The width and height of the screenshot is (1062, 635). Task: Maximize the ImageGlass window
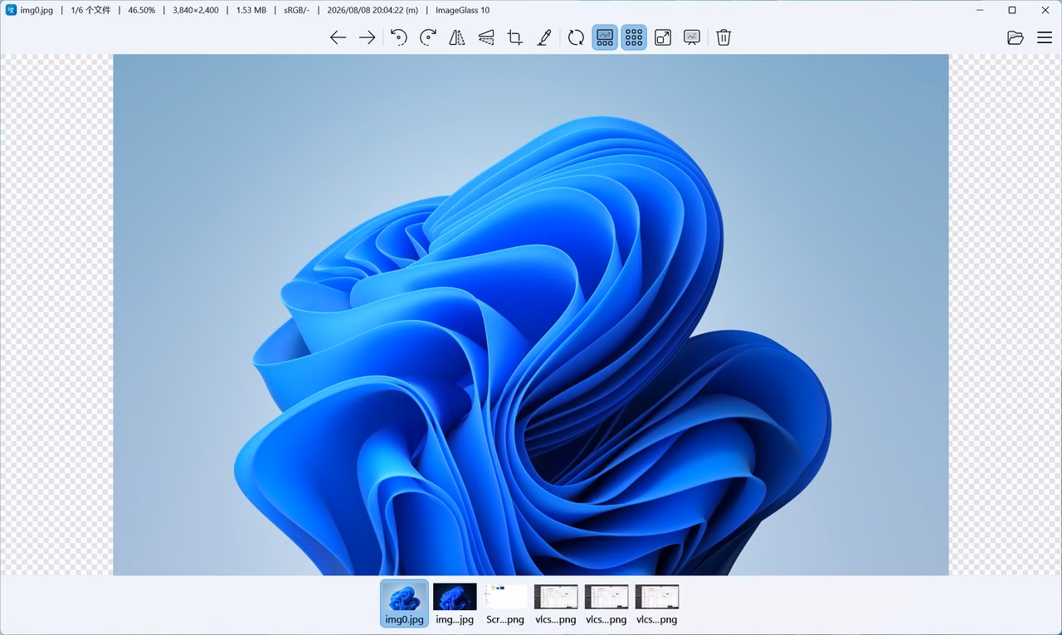pyautogui.click(x=1012, y=10)
